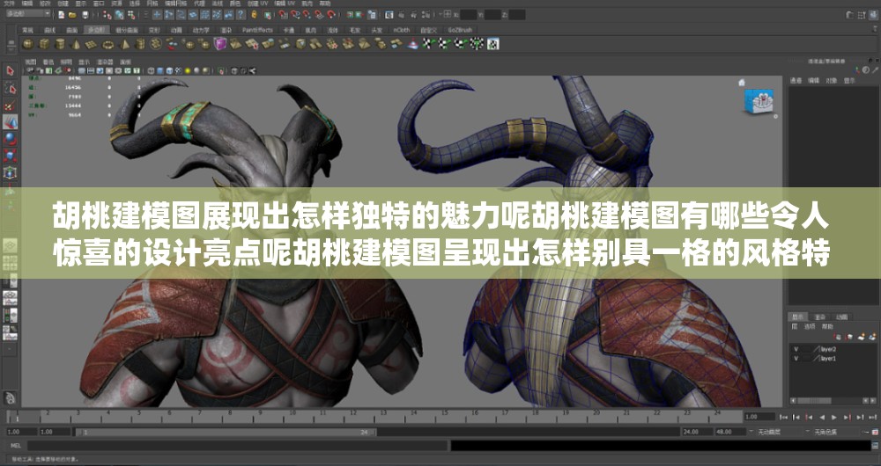Click the New Scene icon
Screen dimensions: 881x466
(61, 15)
